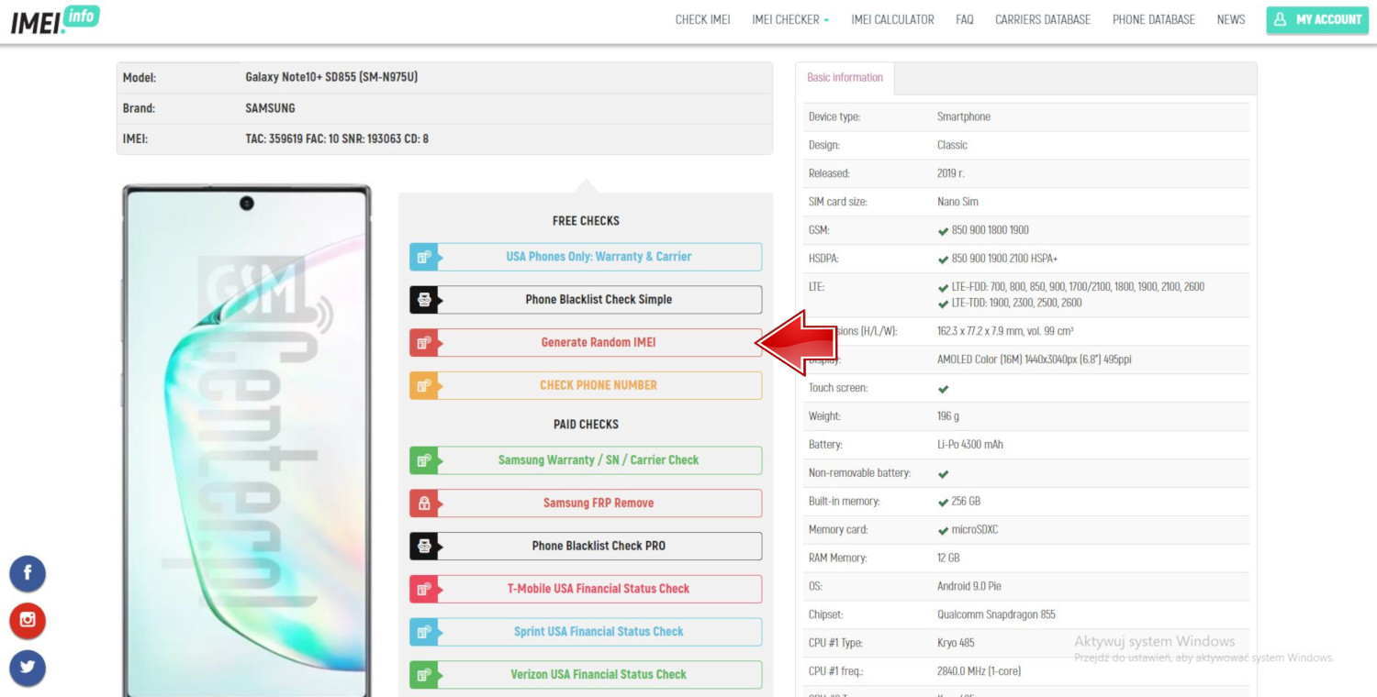The height and width of the screenshot is (697, 1377).
Task: Click T-Mobile USA Financial Status Check
Action: (x=586, y=589)
